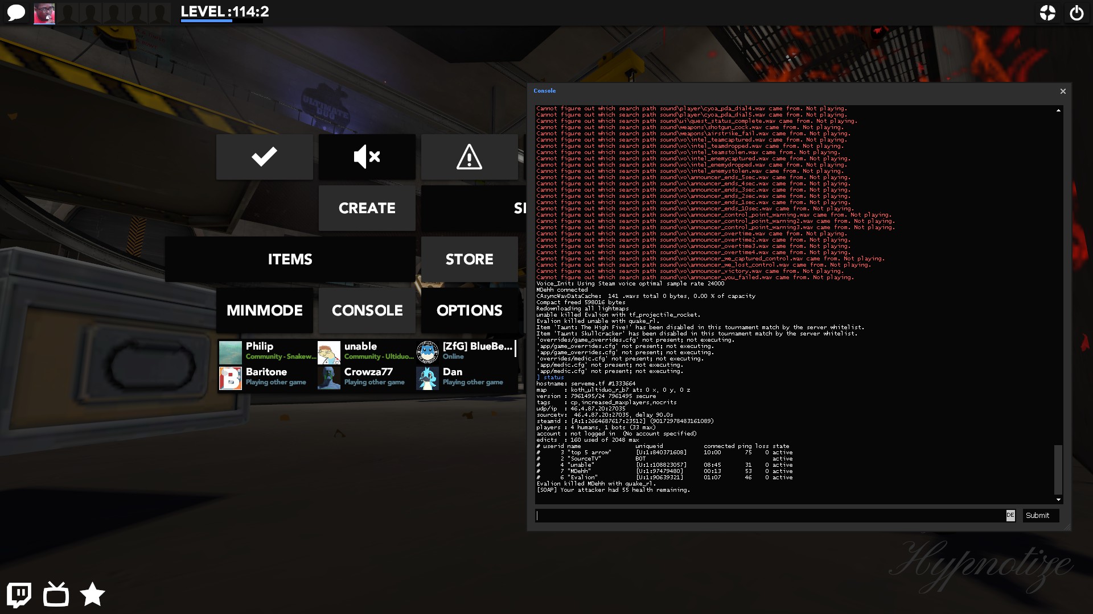Click the crosshair icon in the top right
Viewport: 1093px width, 614px height.
pos(1047,13)
